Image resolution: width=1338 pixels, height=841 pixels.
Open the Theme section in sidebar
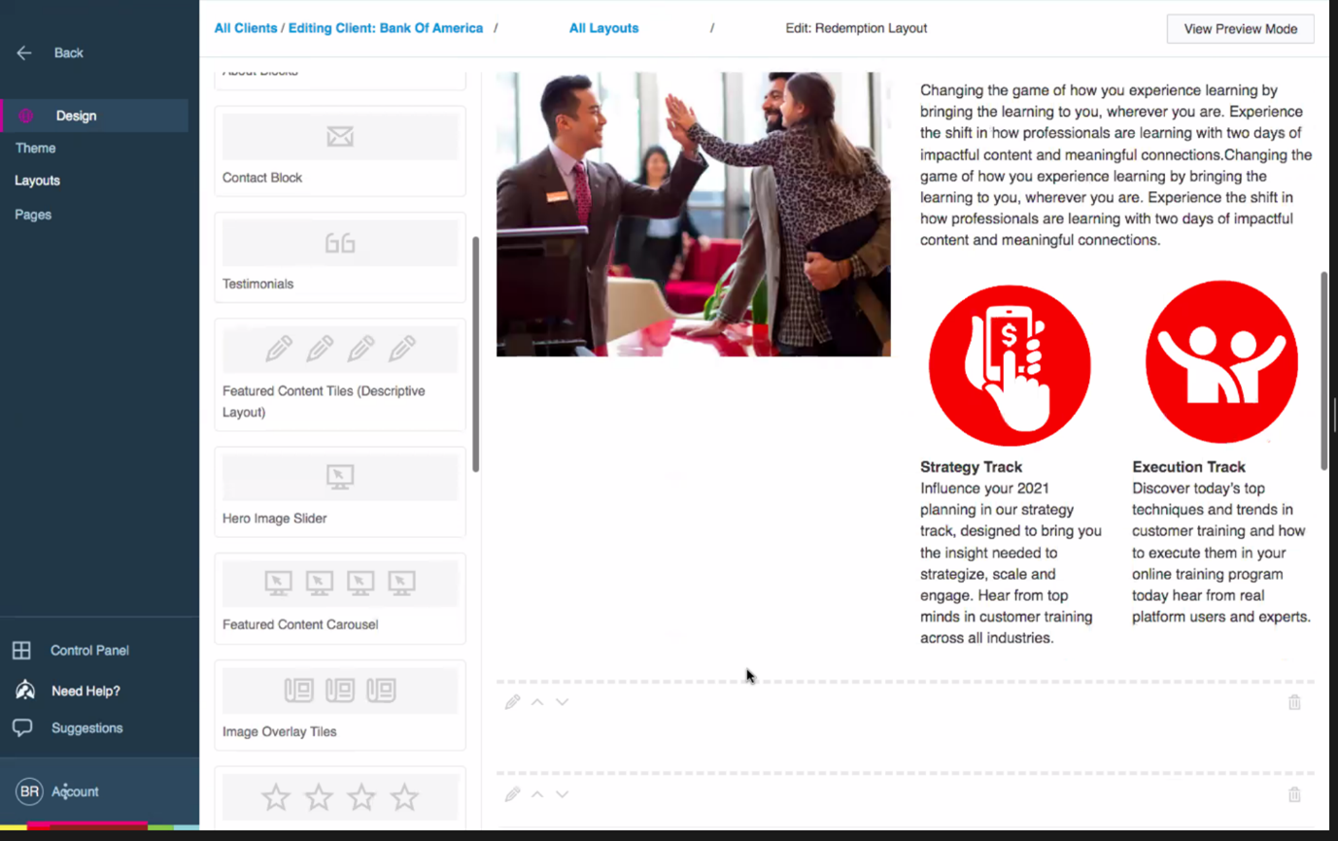[35, 148]
